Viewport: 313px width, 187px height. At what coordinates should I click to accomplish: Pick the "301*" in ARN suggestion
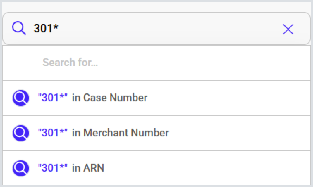pos(71,168)
